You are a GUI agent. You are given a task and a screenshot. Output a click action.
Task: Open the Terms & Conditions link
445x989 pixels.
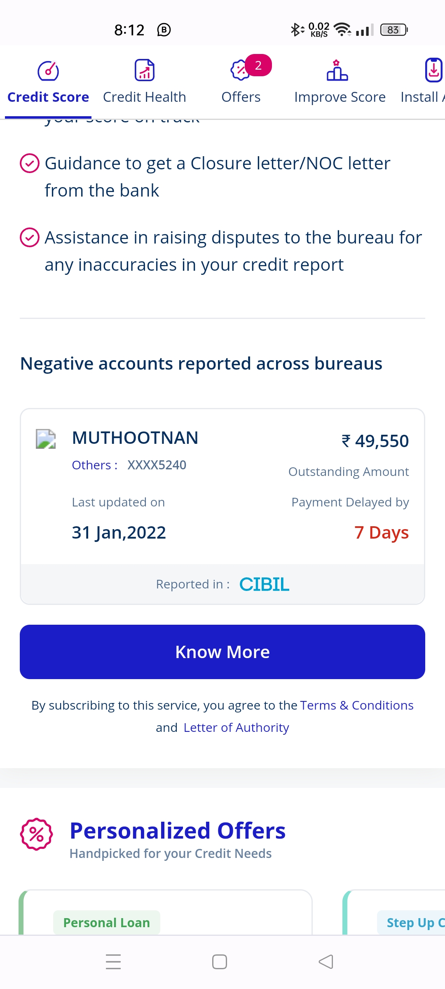point(357,705)
